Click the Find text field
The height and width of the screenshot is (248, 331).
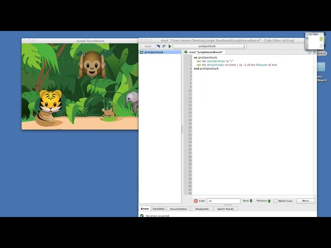coord(223,201)
